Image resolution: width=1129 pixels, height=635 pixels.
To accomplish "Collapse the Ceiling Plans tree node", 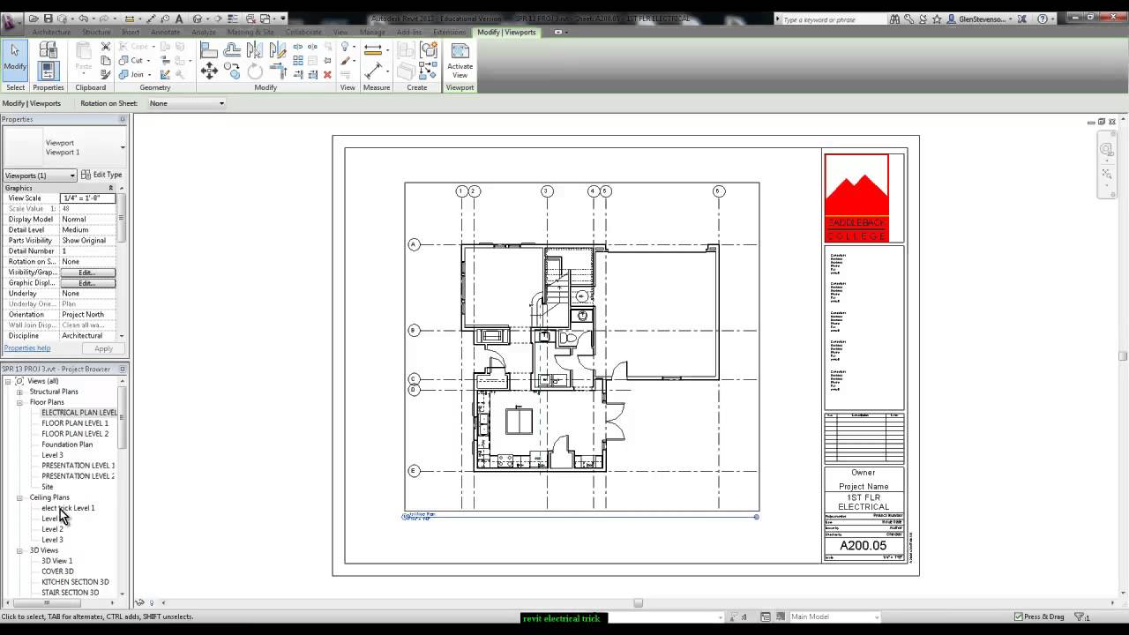I will 19,497.
